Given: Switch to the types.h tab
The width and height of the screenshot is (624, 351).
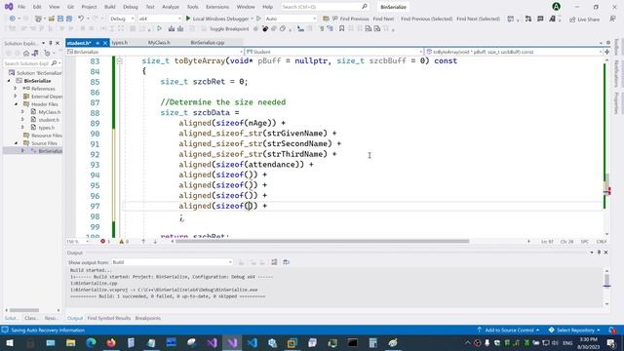Looking at the screenshot, I should point(120,43).
